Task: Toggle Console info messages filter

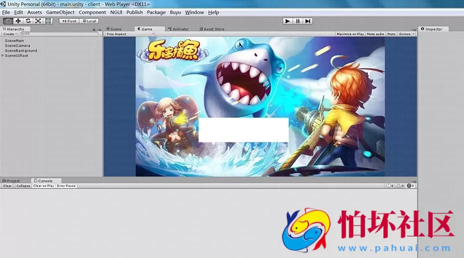Action: [390, 186]
